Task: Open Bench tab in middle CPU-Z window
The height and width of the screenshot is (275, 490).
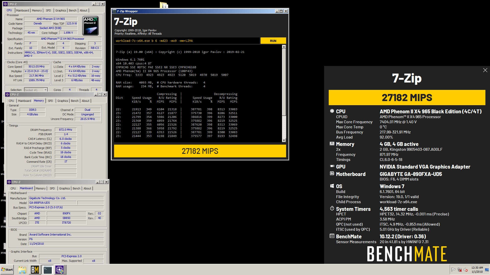Action: pos(75,101)
